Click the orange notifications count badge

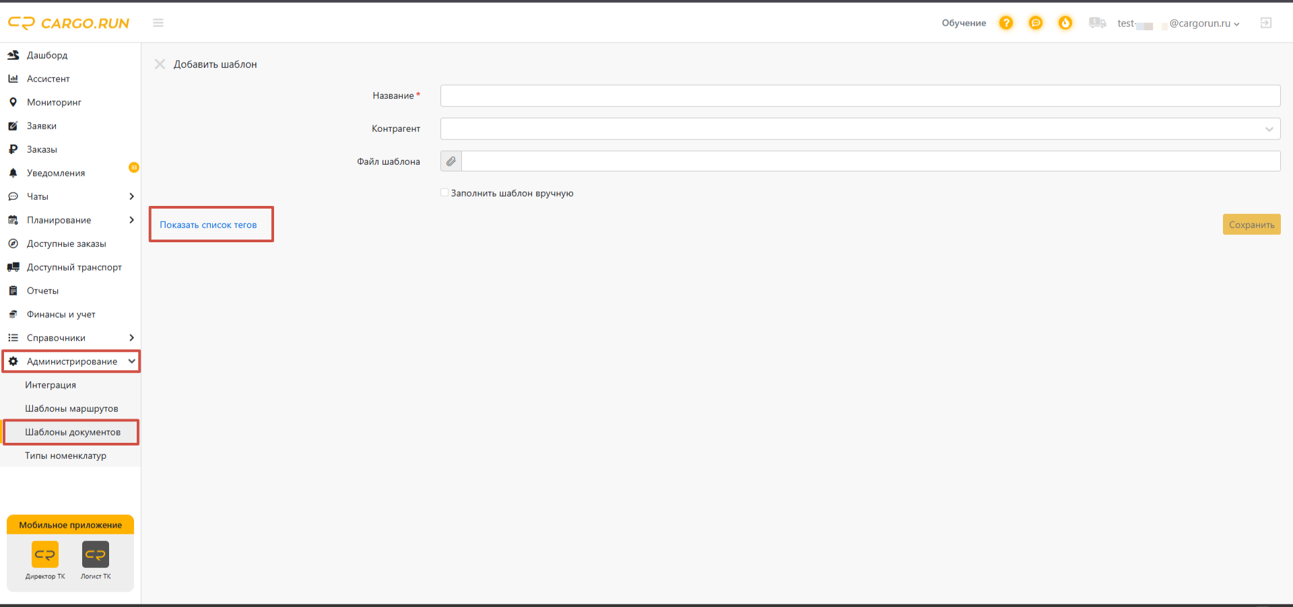[134, 167]
